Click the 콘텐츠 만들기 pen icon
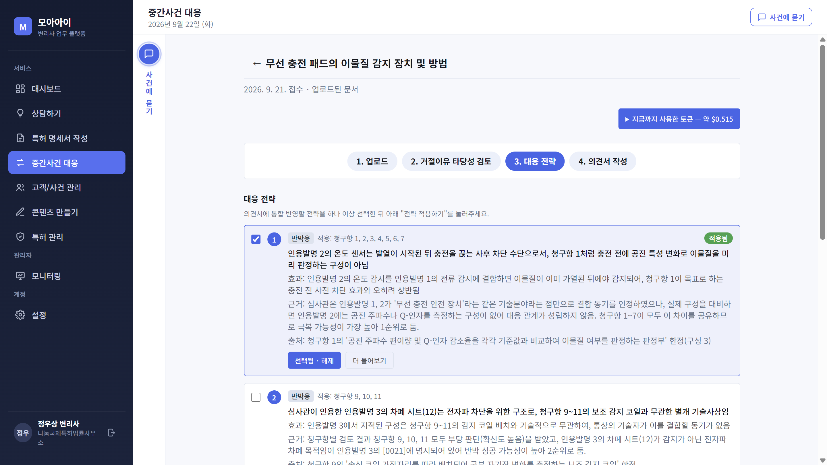 [20, 212]
